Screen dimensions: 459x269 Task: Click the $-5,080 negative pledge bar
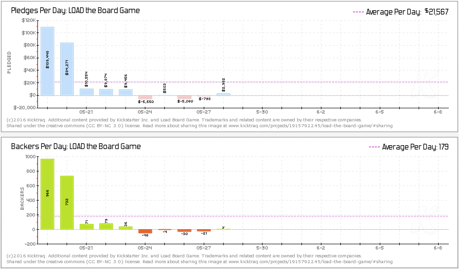(184, 97)
